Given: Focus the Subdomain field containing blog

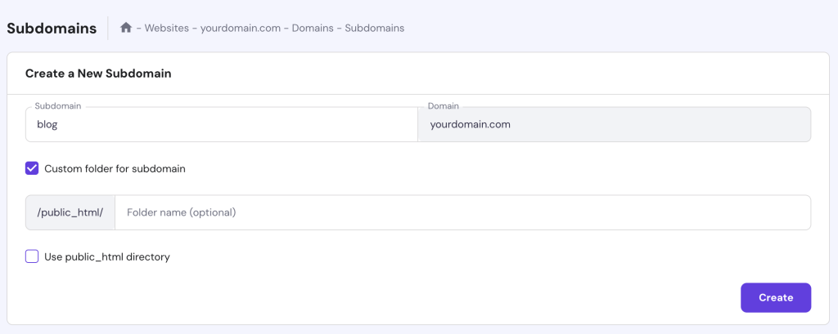Looking at the screenshot, I should (222, 125).
